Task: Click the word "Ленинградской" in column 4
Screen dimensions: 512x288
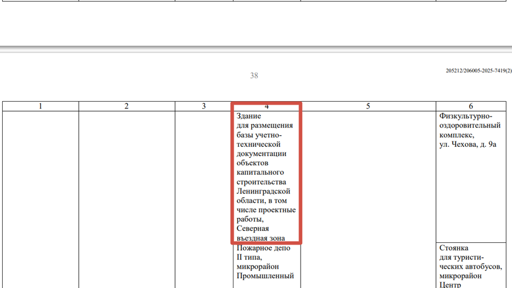Action: 263,191
